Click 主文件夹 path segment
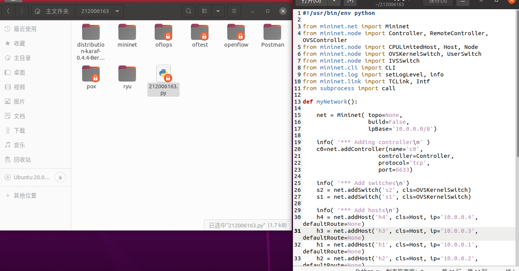This screenshot has height=271, width=519. [x=57, y=11]
